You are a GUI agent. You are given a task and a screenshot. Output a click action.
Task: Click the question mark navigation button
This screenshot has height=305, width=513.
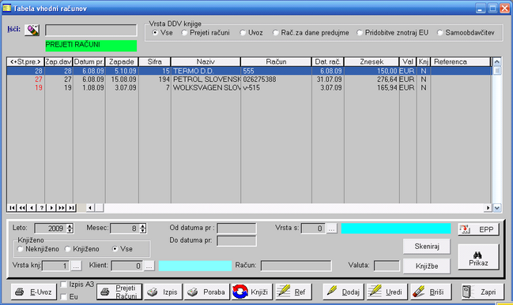click(x=42, y=208)
